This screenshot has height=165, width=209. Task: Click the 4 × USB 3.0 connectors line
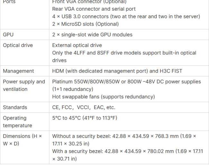pyautogui.click(x=126, y=16)
